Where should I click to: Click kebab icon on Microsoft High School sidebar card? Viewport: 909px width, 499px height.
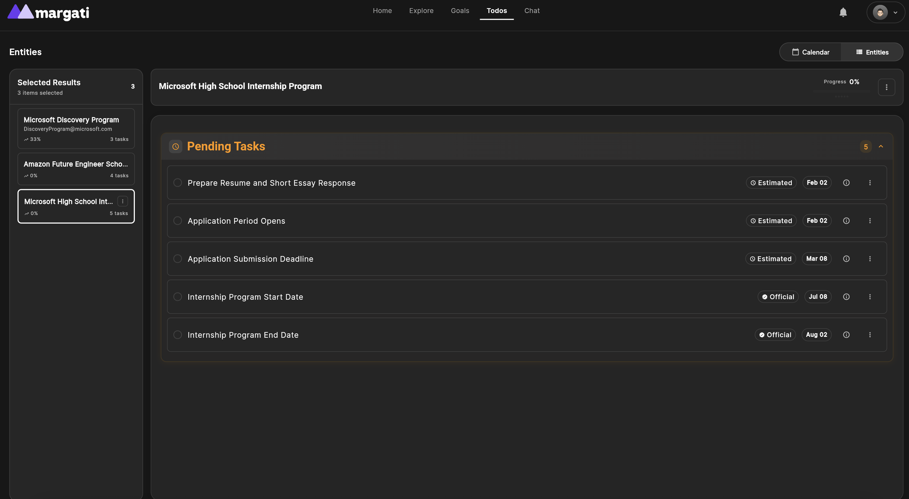pyautogui.click(x=122, y=201)
